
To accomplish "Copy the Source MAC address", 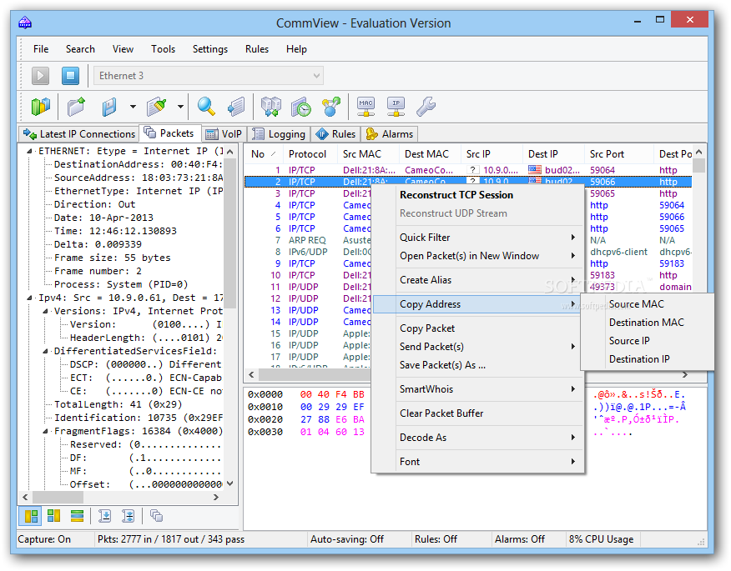I will coord(647,304).
